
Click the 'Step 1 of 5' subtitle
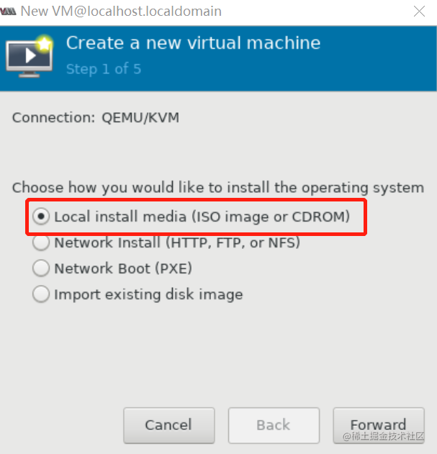click(103, 69)
